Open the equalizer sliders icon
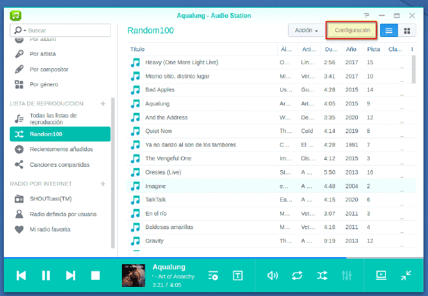428x296 pixels. coord(347,275)
